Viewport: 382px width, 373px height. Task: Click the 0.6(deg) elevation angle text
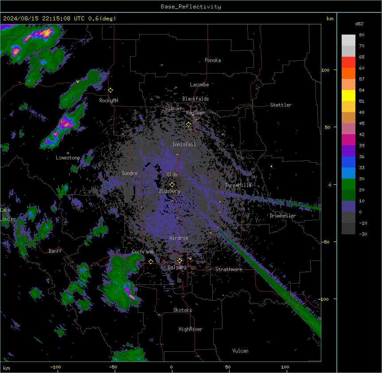click(x=102, y=19)
